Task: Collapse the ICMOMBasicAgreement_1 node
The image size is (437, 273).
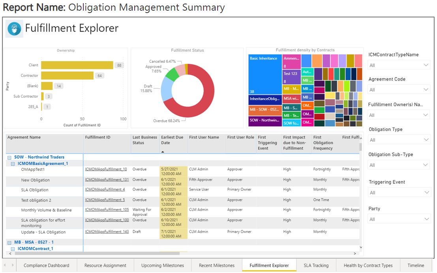Action: click(x=13, y=164)
